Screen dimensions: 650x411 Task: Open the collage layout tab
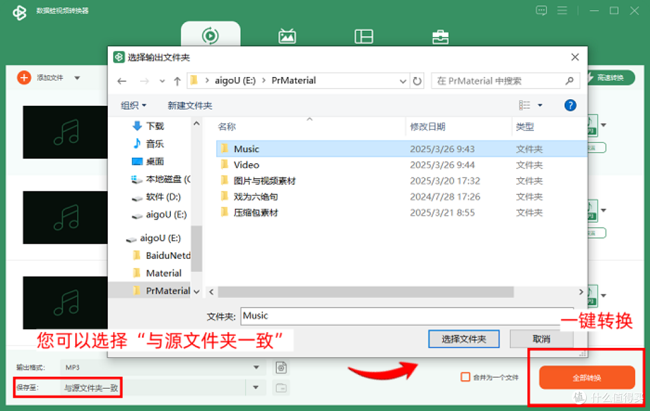364,37
